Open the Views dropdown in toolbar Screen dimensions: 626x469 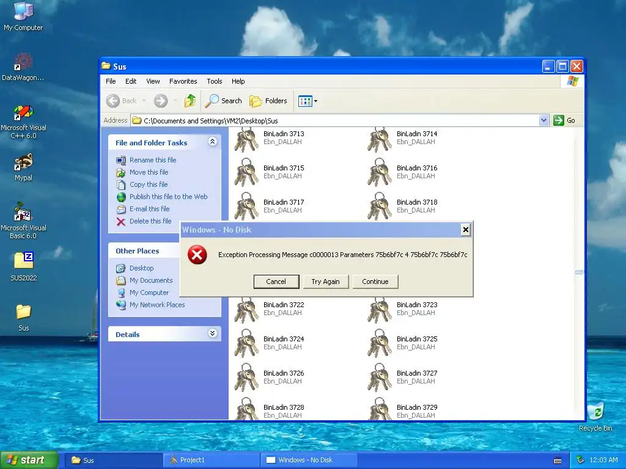tap(308, 101)
